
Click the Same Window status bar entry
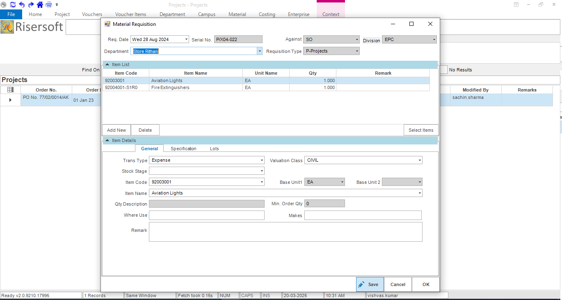[150, 295]
